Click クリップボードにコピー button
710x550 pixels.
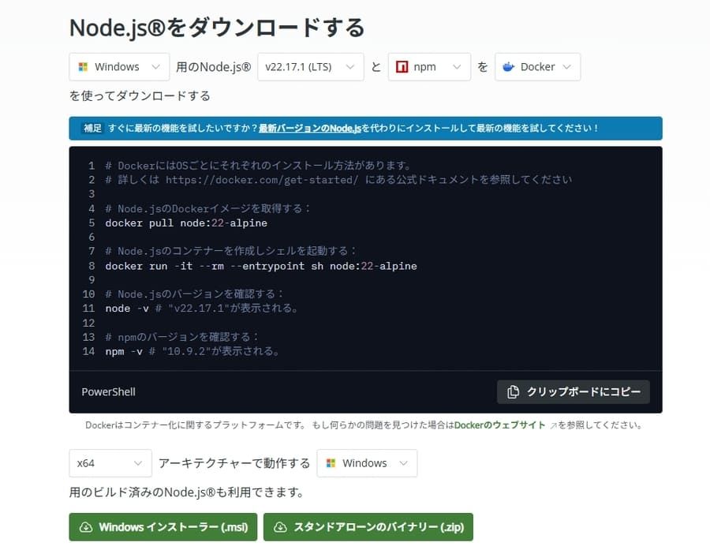click(574, 392)
